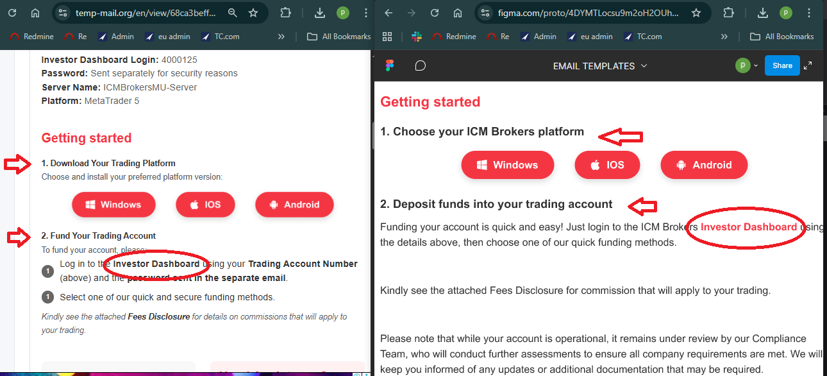Bookmark the temp-mail page with star icon

click(x=253, y=13)
